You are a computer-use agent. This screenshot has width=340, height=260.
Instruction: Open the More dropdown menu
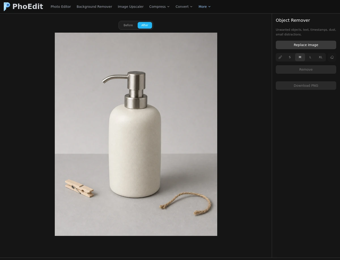coord(205,7)
